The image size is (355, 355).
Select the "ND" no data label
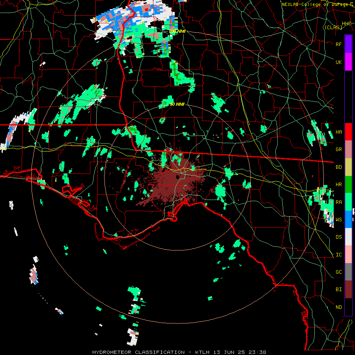[x=338, y=307]
